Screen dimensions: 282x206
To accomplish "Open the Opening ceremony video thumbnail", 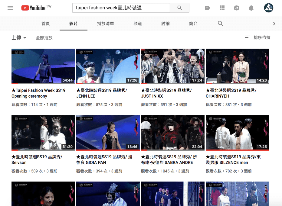I will (x=43, y=66).
